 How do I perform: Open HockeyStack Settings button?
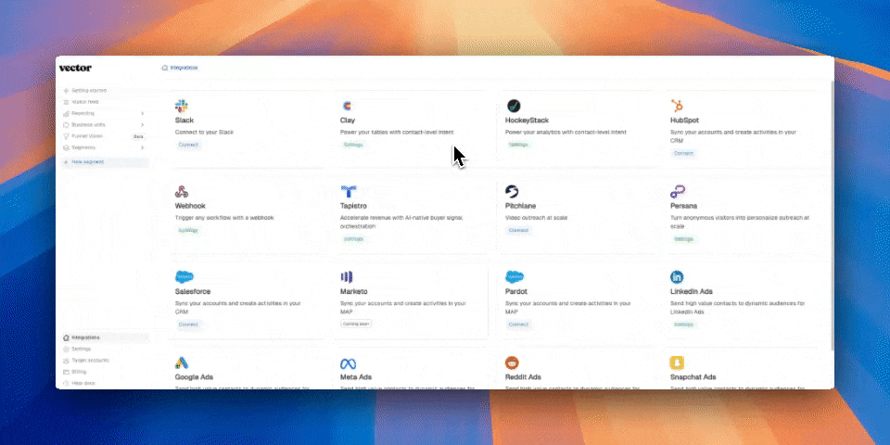click(x=518, y=145)
